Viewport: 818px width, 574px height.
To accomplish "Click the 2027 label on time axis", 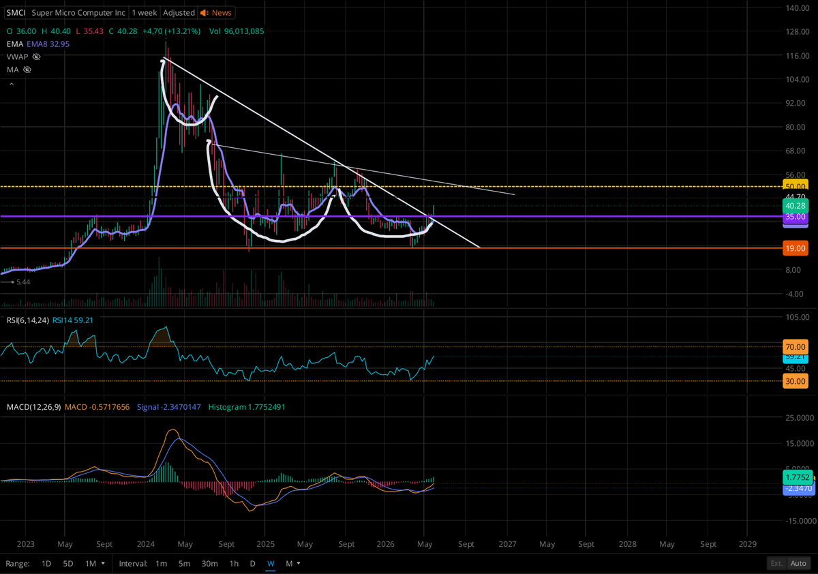I will (x=507, y=545).
